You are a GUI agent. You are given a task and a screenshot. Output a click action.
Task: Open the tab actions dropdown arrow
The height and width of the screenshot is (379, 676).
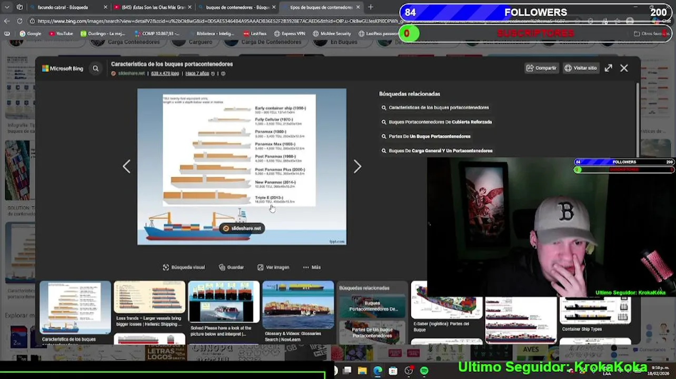7,7
